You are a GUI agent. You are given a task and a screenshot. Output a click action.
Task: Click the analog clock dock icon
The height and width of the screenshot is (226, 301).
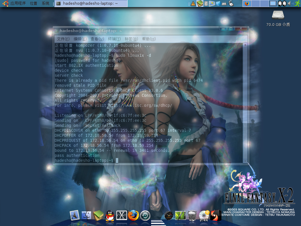point(169,215)
